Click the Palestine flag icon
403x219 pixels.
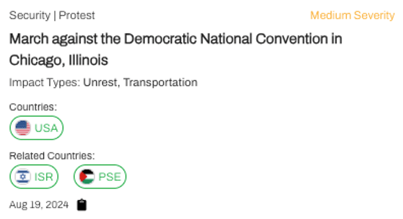coord(87,176)
